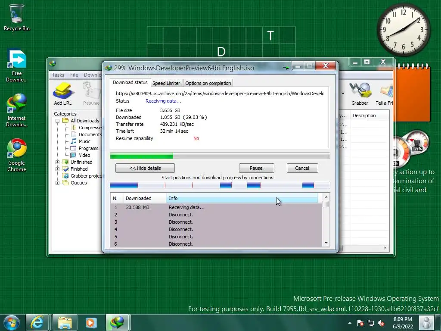Click the network tray icon
Image resolution: width=441 pixels, height=331 pixels.
[371, 323]
